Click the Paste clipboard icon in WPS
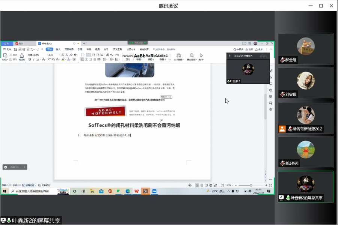Image resolution: width=338 pixels, height=225 pixels. [5, 56]
